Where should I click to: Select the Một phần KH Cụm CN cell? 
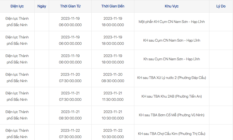pyautogui.click(x=172, y=22)
